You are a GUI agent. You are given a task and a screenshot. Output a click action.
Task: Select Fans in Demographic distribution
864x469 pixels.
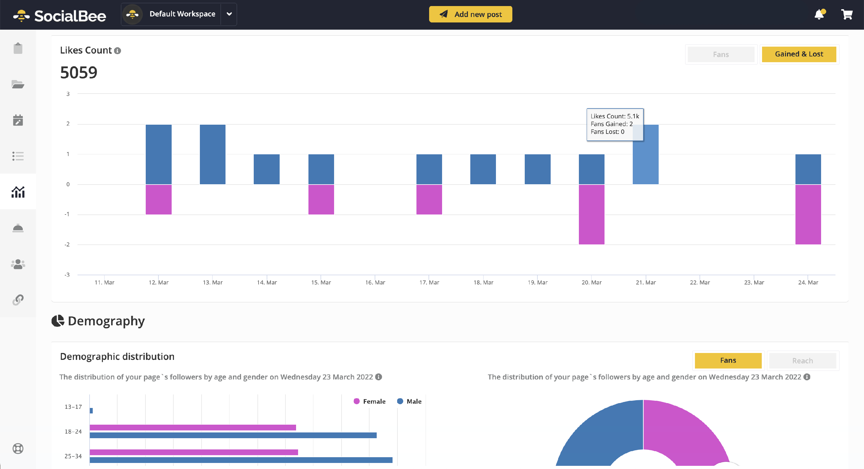728,360
